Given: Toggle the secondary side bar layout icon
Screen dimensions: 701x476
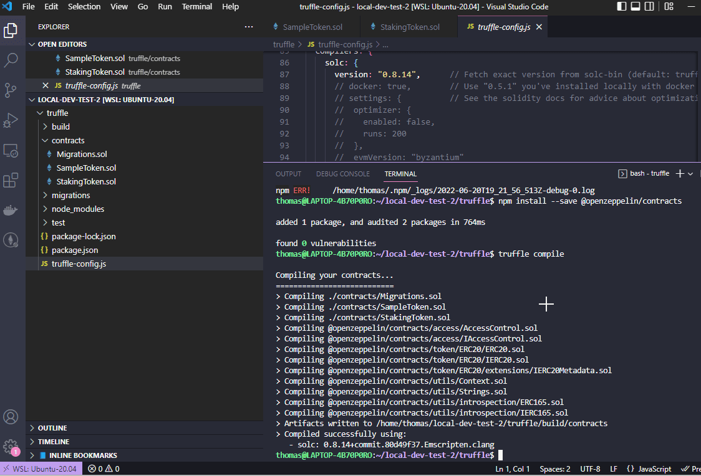Looking at the screenshot, I should point(649,6).
